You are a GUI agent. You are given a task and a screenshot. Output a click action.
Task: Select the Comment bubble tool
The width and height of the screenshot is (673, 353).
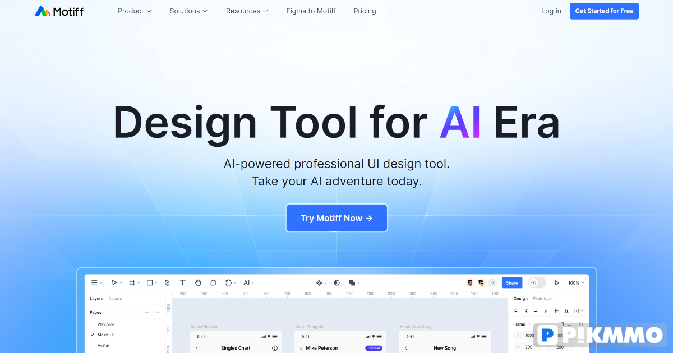(213, 283)
